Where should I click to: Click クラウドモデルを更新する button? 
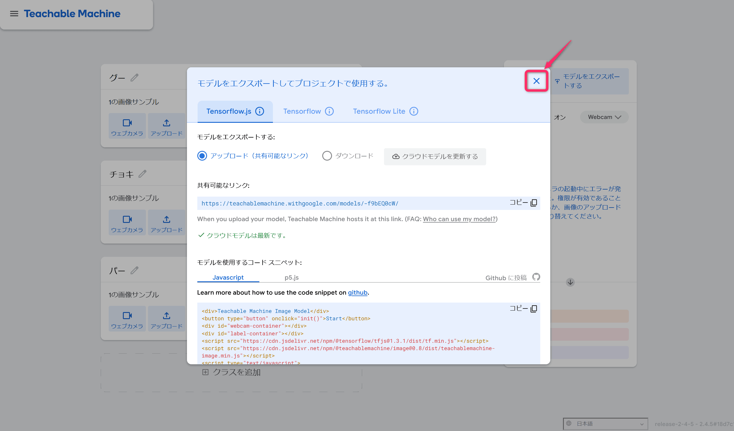coord(435,156)
